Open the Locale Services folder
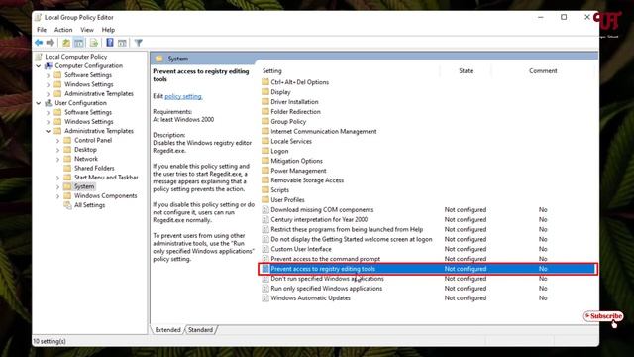Viewport: 634px width, 357px height. pyautogui.click(x=291, y=141)
